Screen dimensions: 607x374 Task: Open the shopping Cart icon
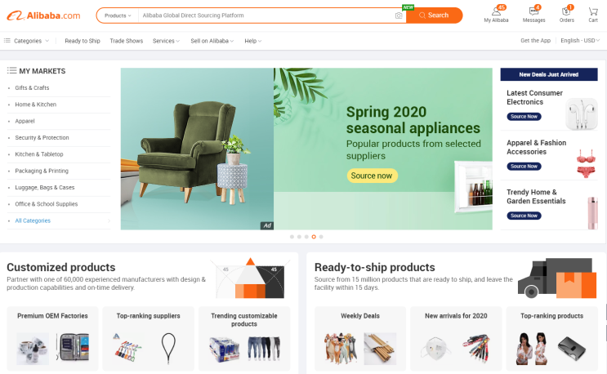pos(593,11)
